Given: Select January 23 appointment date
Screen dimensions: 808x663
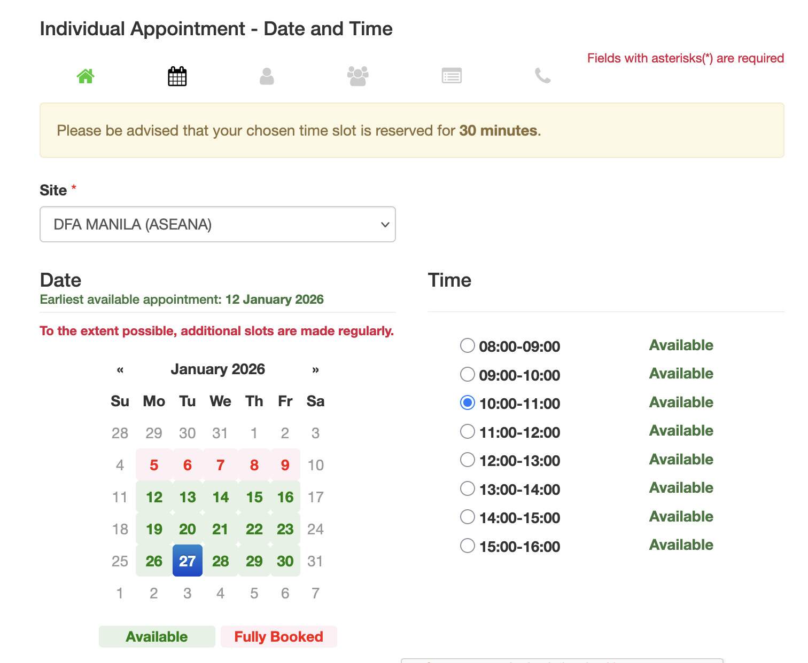Looking at the screenshot, I should (285, 529).
